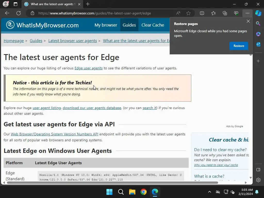Close the 'What are the latest user agents' tab
The image size is (264, 198).
click(79, 4)
